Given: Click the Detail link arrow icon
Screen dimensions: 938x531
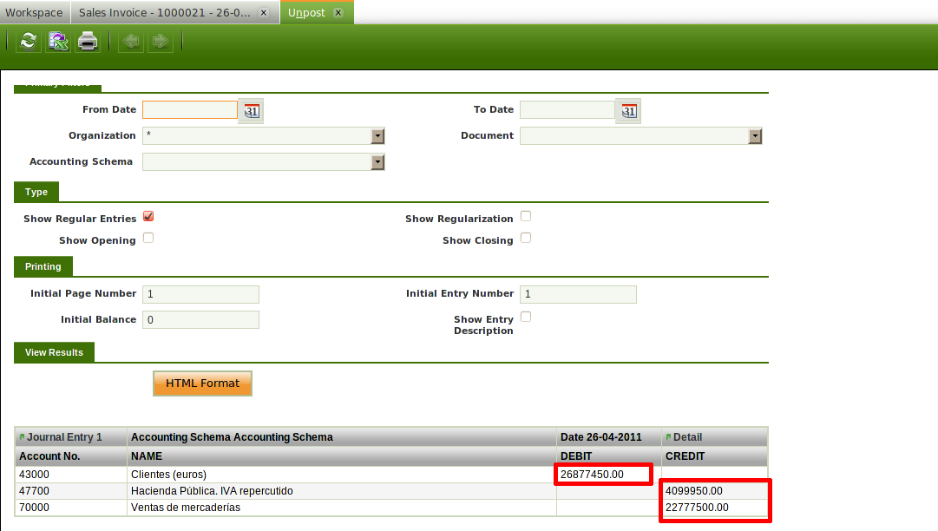Looking at the screenshot, I should tap(669, 437).
